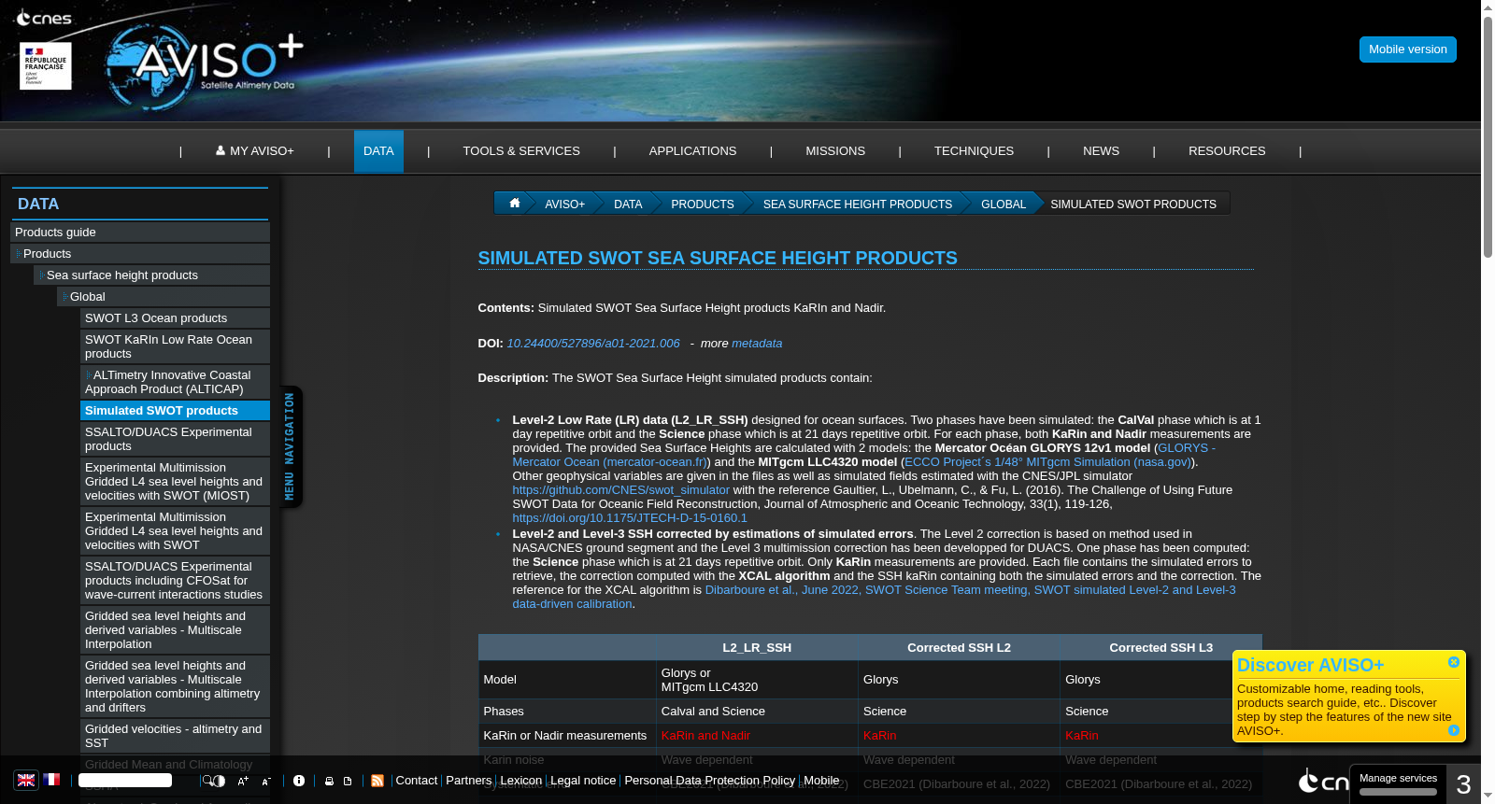Open MY AVISO+ menu

[x=255, y=151]
